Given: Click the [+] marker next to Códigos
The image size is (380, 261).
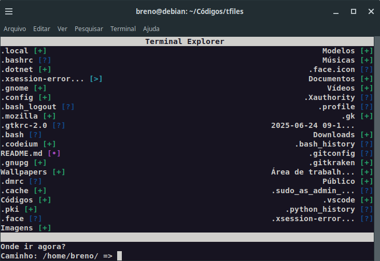Looking at the screenshot, I should tap(45, 200).
